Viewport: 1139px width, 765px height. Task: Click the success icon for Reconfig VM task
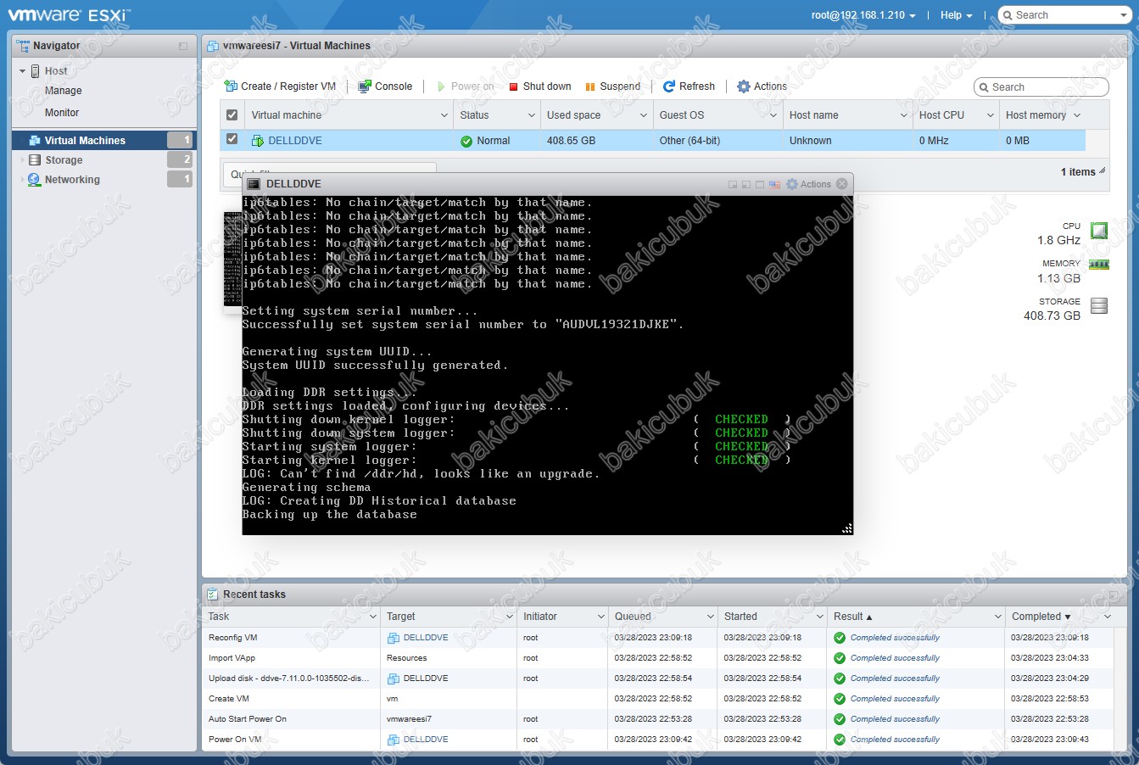point(840,638)
